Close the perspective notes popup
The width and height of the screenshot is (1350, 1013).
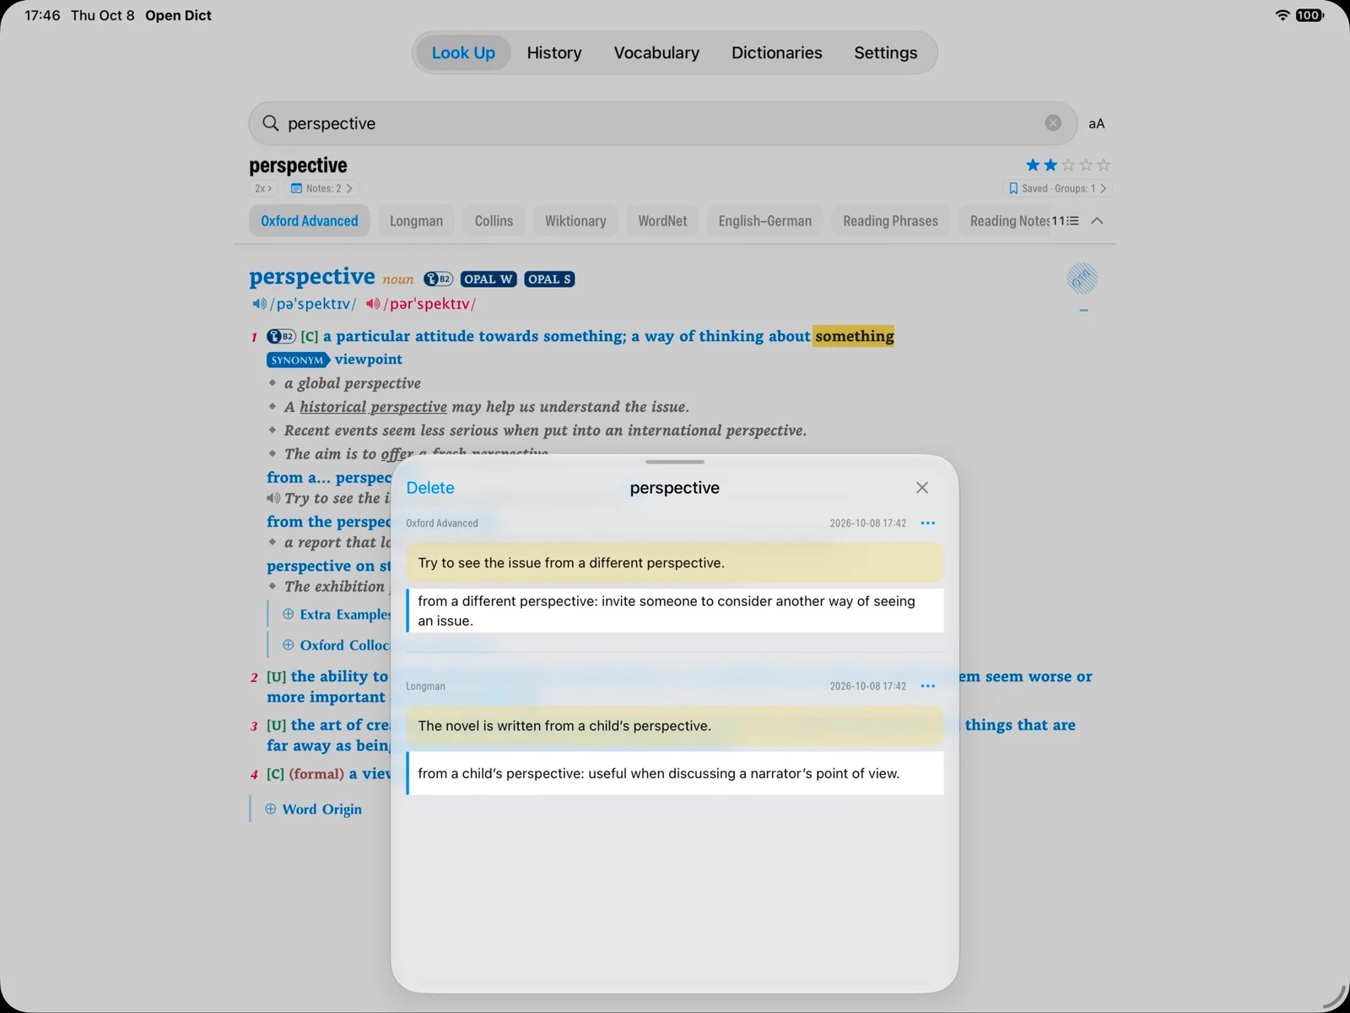pyautogui.click(x=922, y=488)
